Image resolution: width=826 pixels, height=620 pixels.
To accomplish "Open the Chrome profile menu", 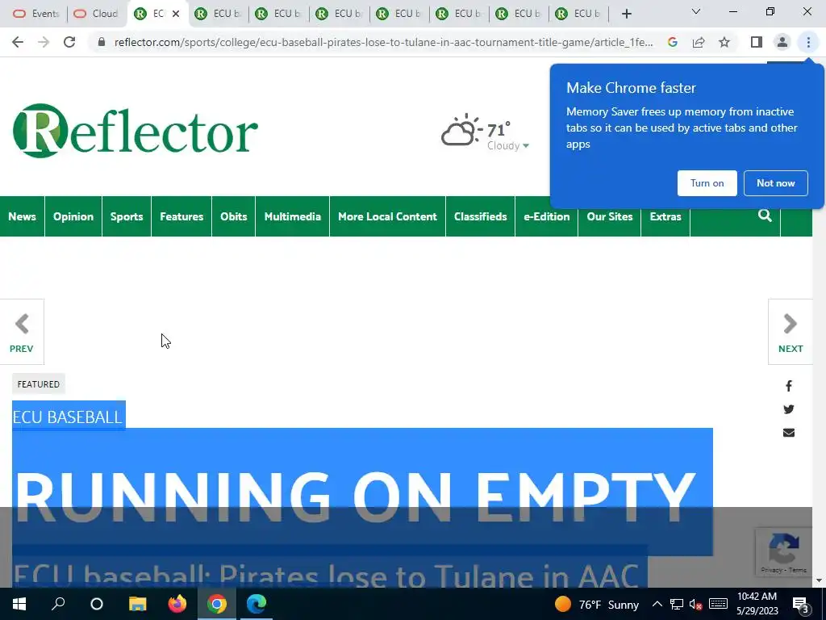I will click(x=782, y=42).
